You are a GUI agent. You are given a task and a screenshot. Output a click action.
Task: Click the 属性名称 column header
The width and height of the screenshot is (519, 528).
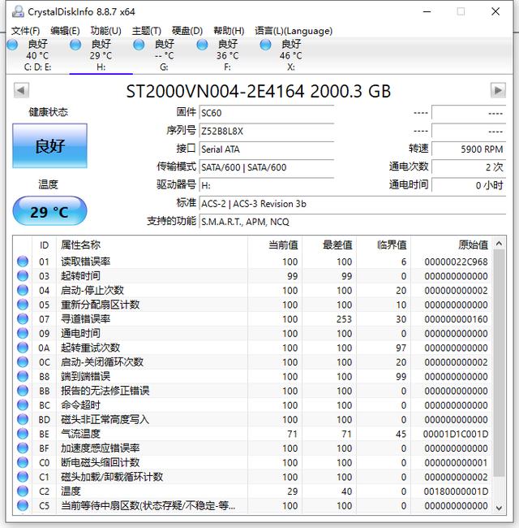[x=152, y=245]
